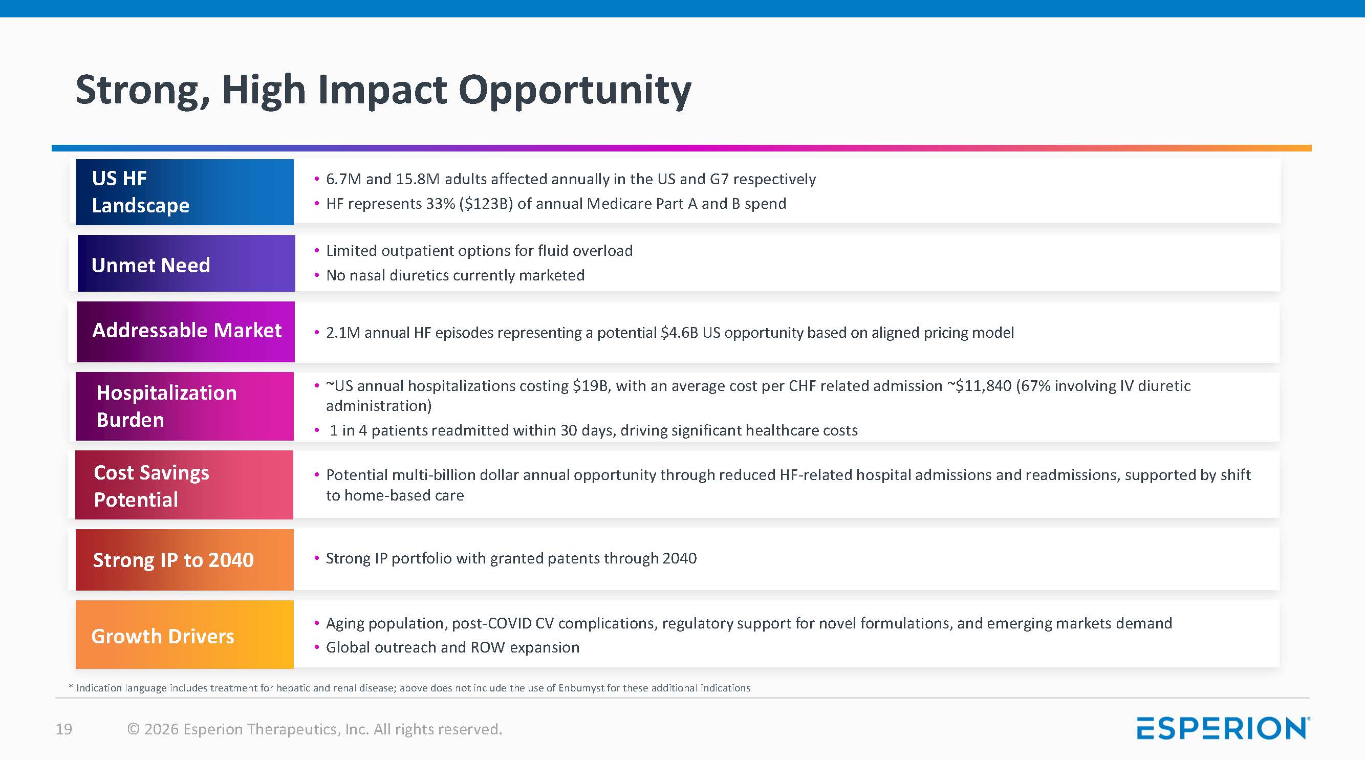Select the "1 in 4 patients readmitted" bullet
The image size is (1365, 760).
point(593,430)
